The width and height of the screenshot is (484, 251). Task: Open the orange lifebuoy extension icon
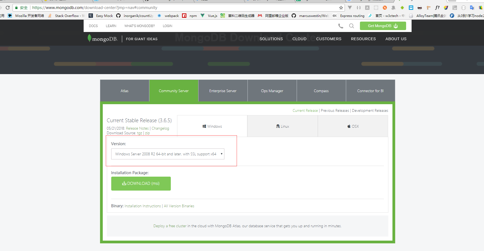[385, 8]
